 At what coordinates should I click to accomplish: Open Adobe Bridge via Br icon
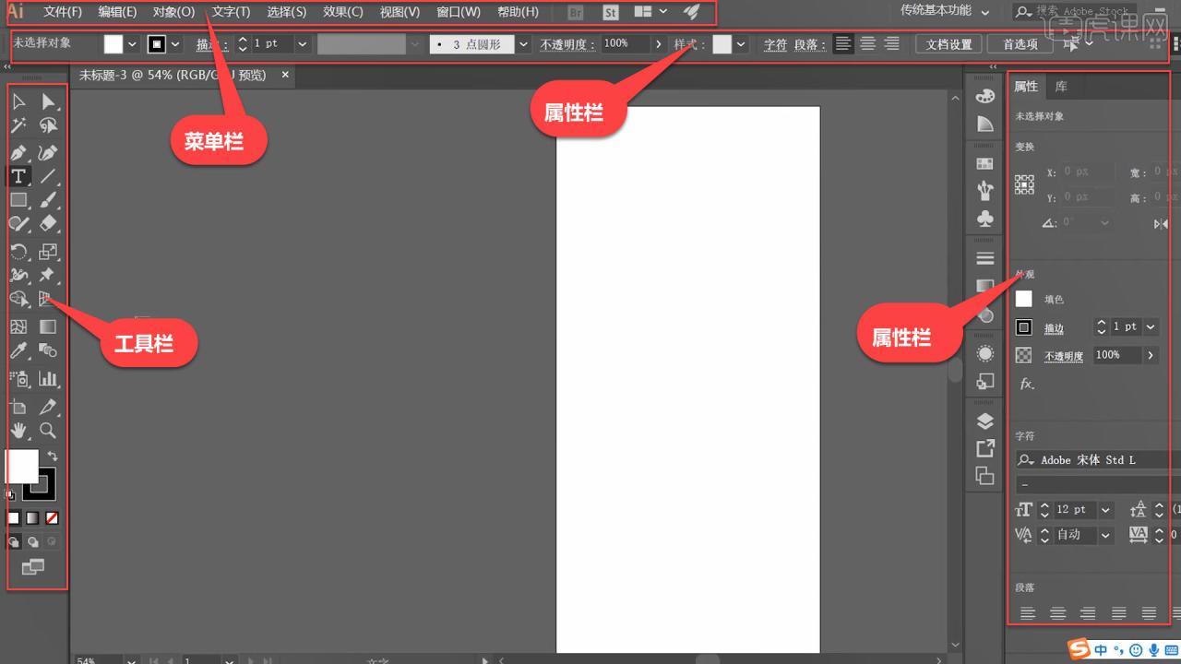pos(576,13)
